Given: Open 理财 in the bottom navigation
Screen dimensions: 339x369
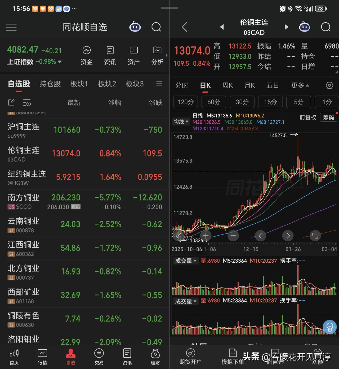Looking at the screenshot, I should coord(155,357).
